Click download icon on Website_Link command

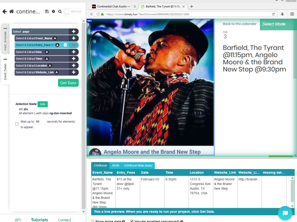coord(57,72)
